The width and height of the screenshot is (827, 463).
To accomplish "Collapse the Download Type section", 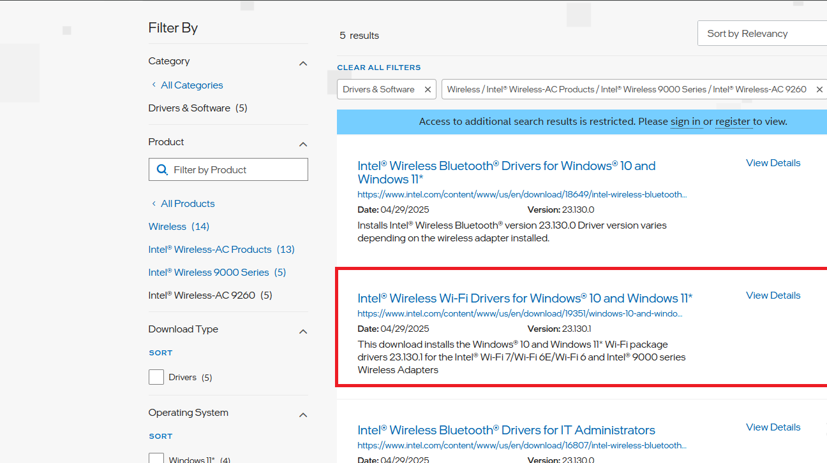I will pos(303,331).
